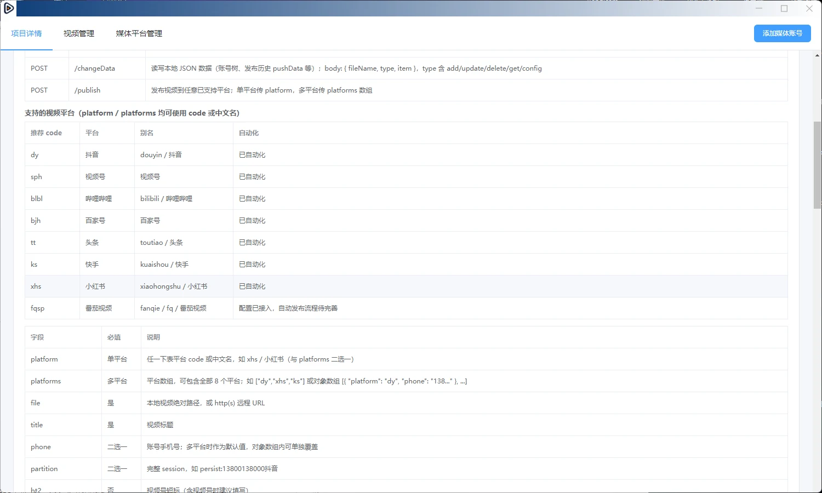Viewport: 822px width, 493px height.
Task: Click the douyin / 抖音 alias cell
Action: click(x=184, y=155)
